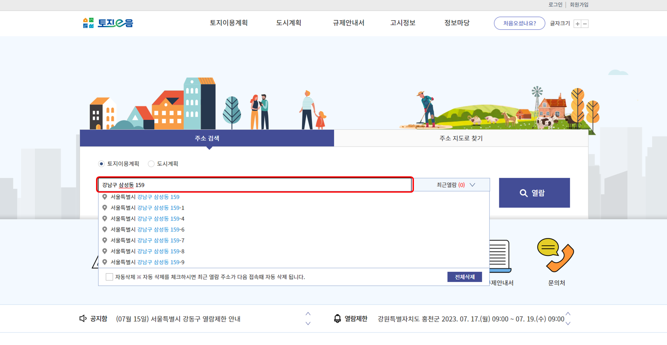
Task: Show the next 공지함 notice
Action: point(308,323)
